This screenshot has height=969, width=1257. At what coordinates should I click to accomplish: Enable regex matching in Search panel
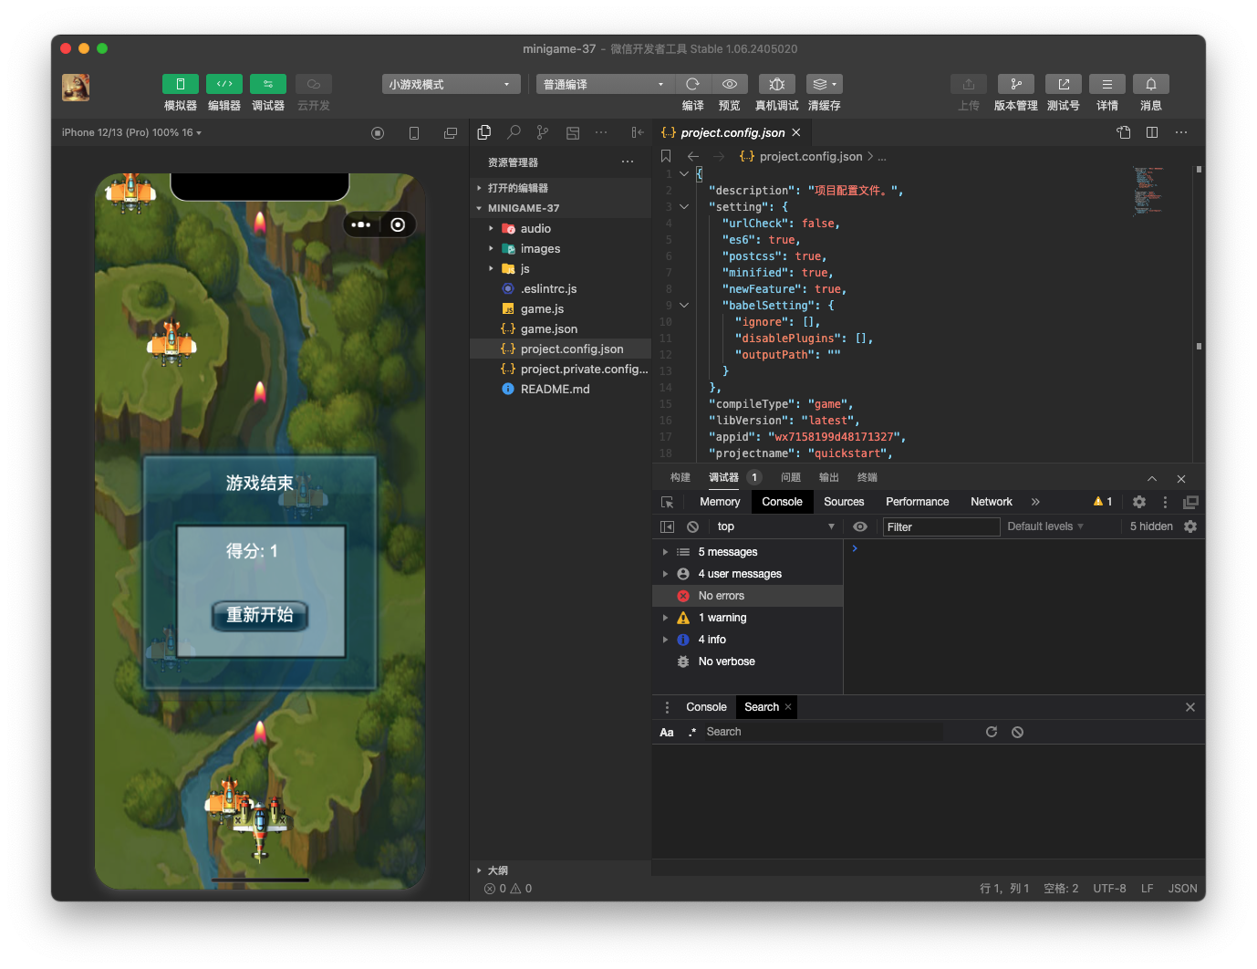tap(692, 731)
